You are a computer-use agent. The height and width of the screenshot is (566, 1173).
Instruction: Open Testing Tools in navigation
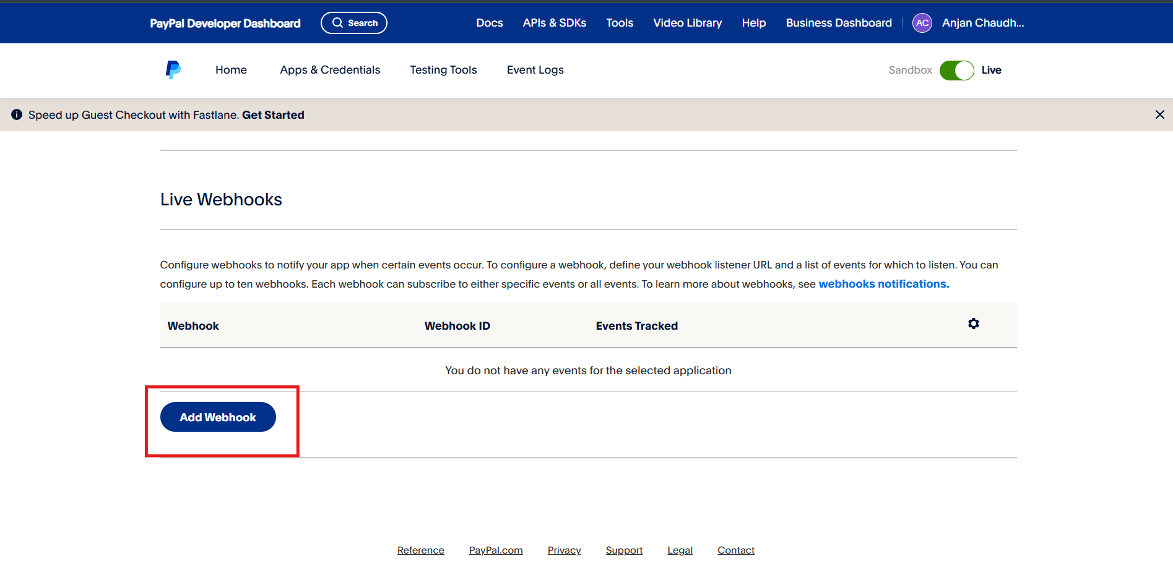point(443,70)
